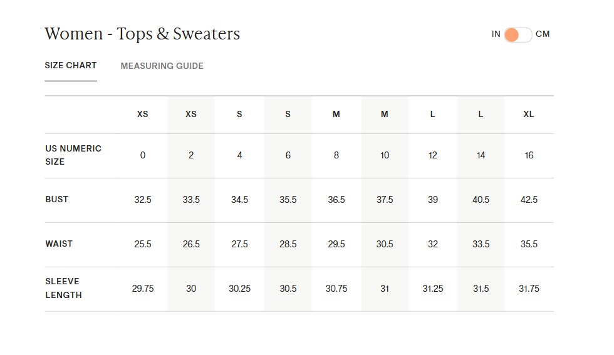Select US numeric size 12 cell

tap(433, 155)
